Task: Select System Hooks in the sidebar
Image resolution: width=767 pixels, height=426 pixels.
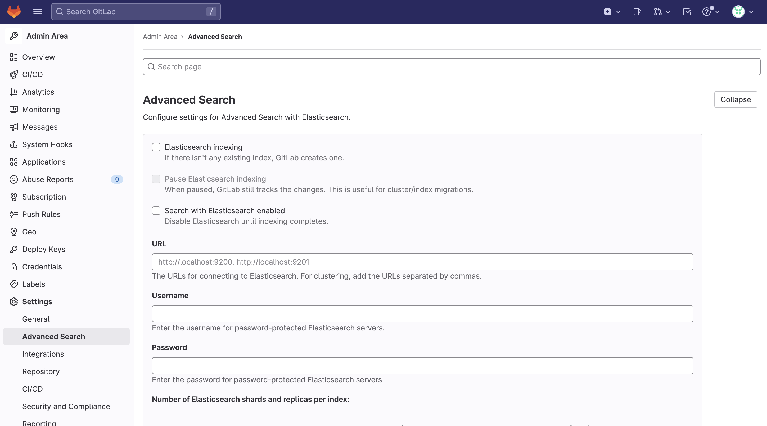Action: (47, 144)
